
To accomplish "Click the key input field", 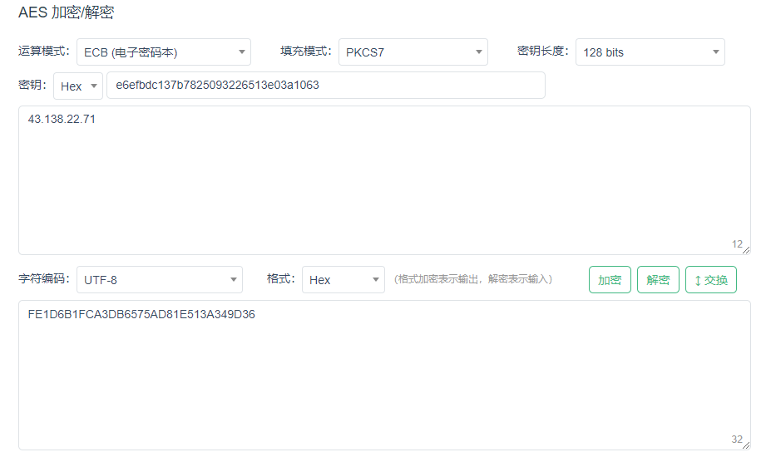I will (326, 86).
